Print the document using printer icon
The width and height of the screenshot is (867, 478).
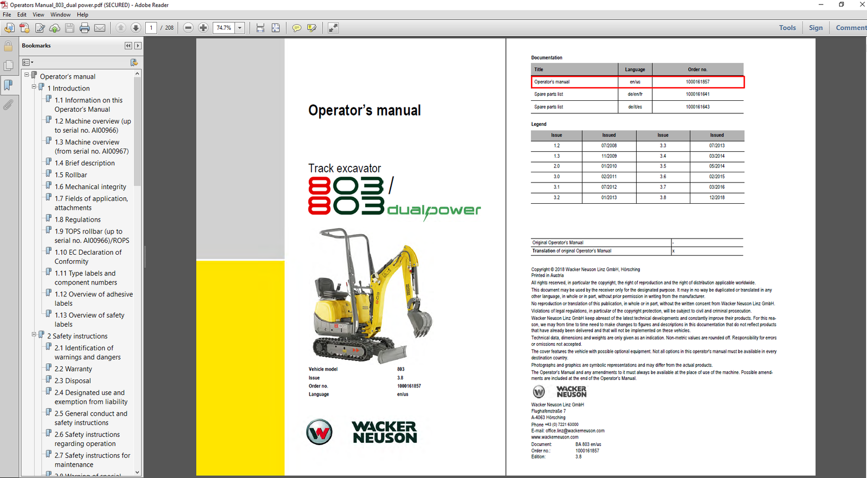tap(85, 28)
